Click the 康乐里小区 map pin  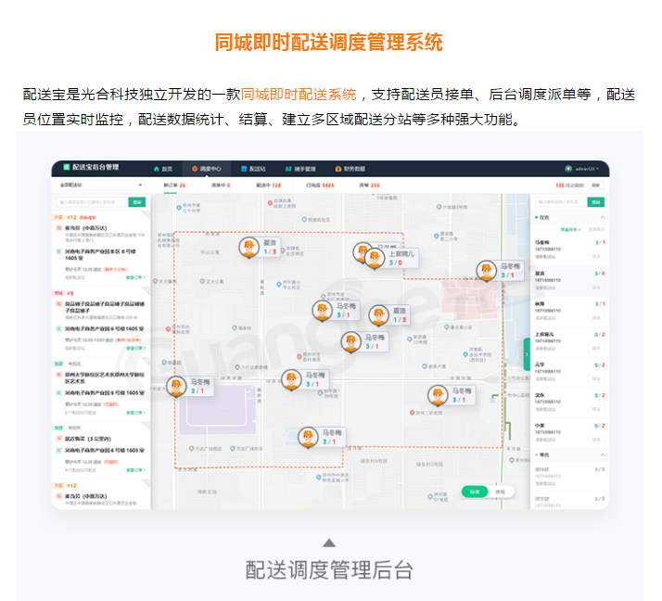click(447, 327)
